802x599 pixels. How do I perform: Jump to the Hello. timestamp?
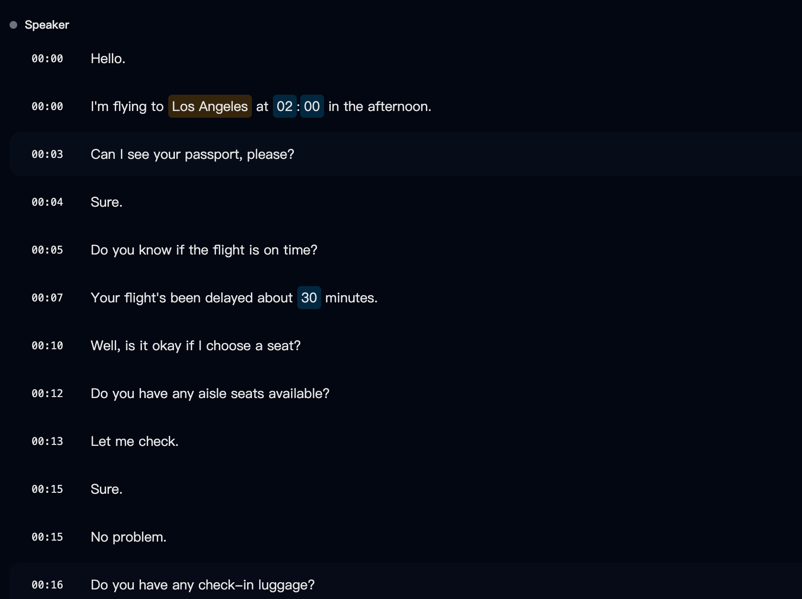47,58
